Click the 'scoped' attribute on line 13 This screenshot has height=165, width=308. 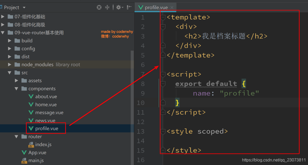point(210,132)
